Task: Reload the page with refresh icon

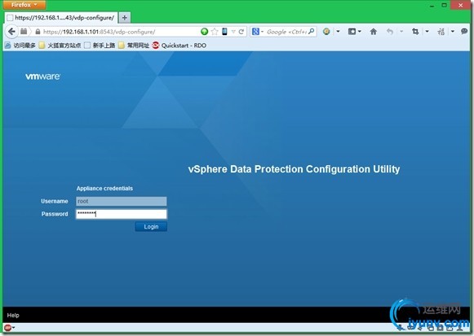Action: (241, 32)
